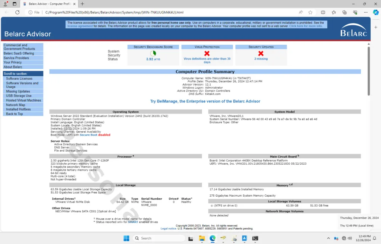
Task: Click the browser profile icon
Action: [x=5, y=4]
